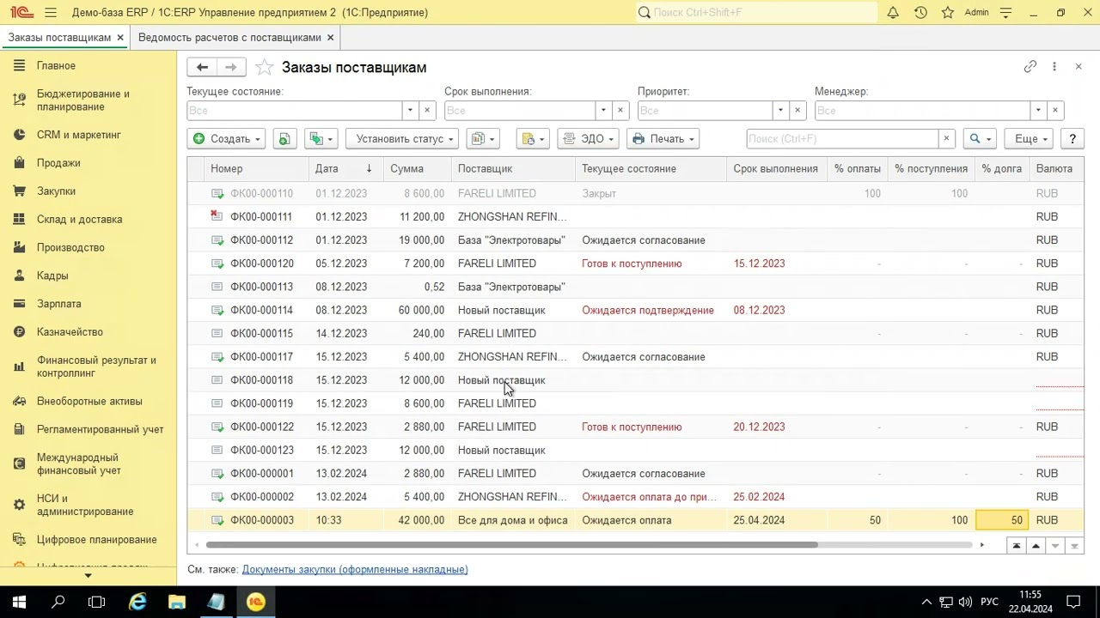
Task: Click the НСИ и администрирование gear icon
Action: click(19, 505)
